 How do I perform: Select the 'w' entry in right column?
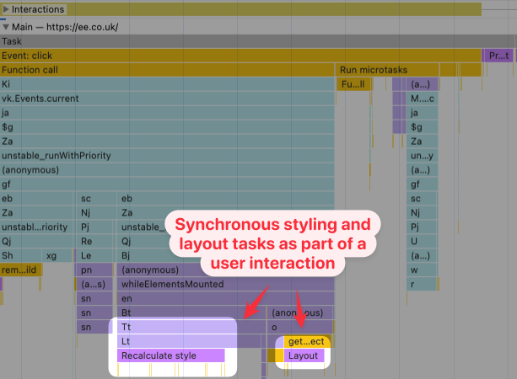422,270
